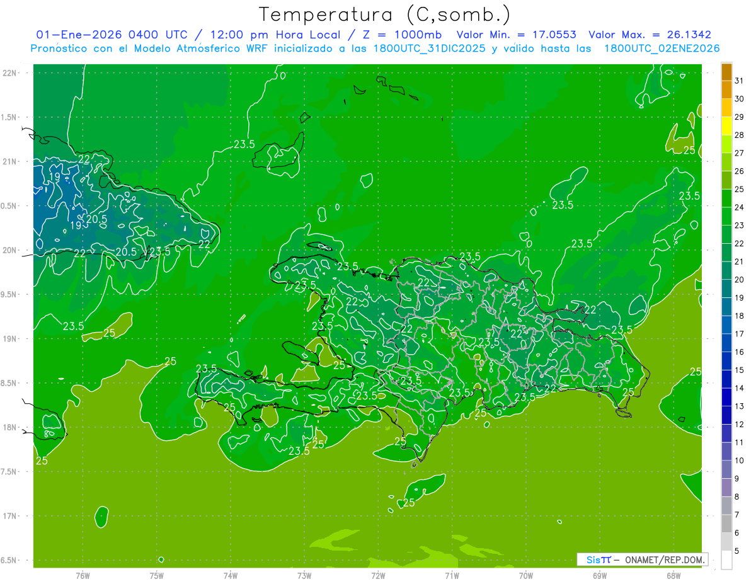
Task: Click latitude axis label 21N
Action: (9, 161)
